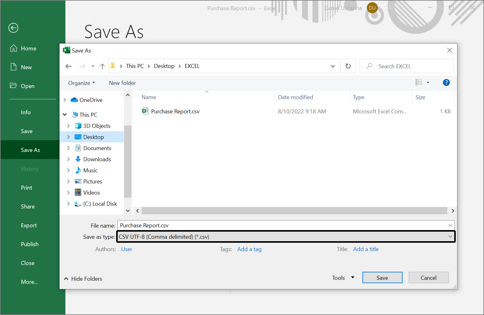Click the forward navigation arrow in dialog

[x=82, y=66]
